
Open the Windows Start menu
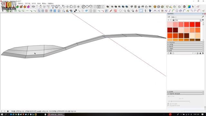coord(2,114)
